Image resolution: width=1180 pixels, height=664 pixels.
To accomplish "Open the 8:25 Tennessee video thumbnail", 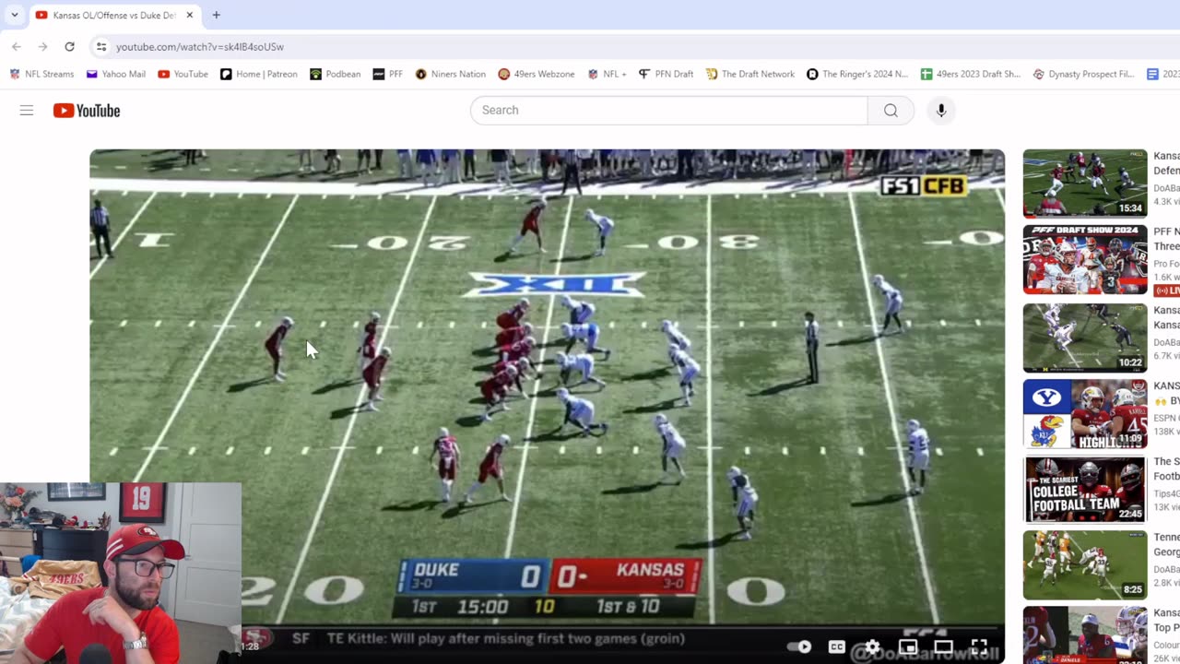I will 1085,565.
